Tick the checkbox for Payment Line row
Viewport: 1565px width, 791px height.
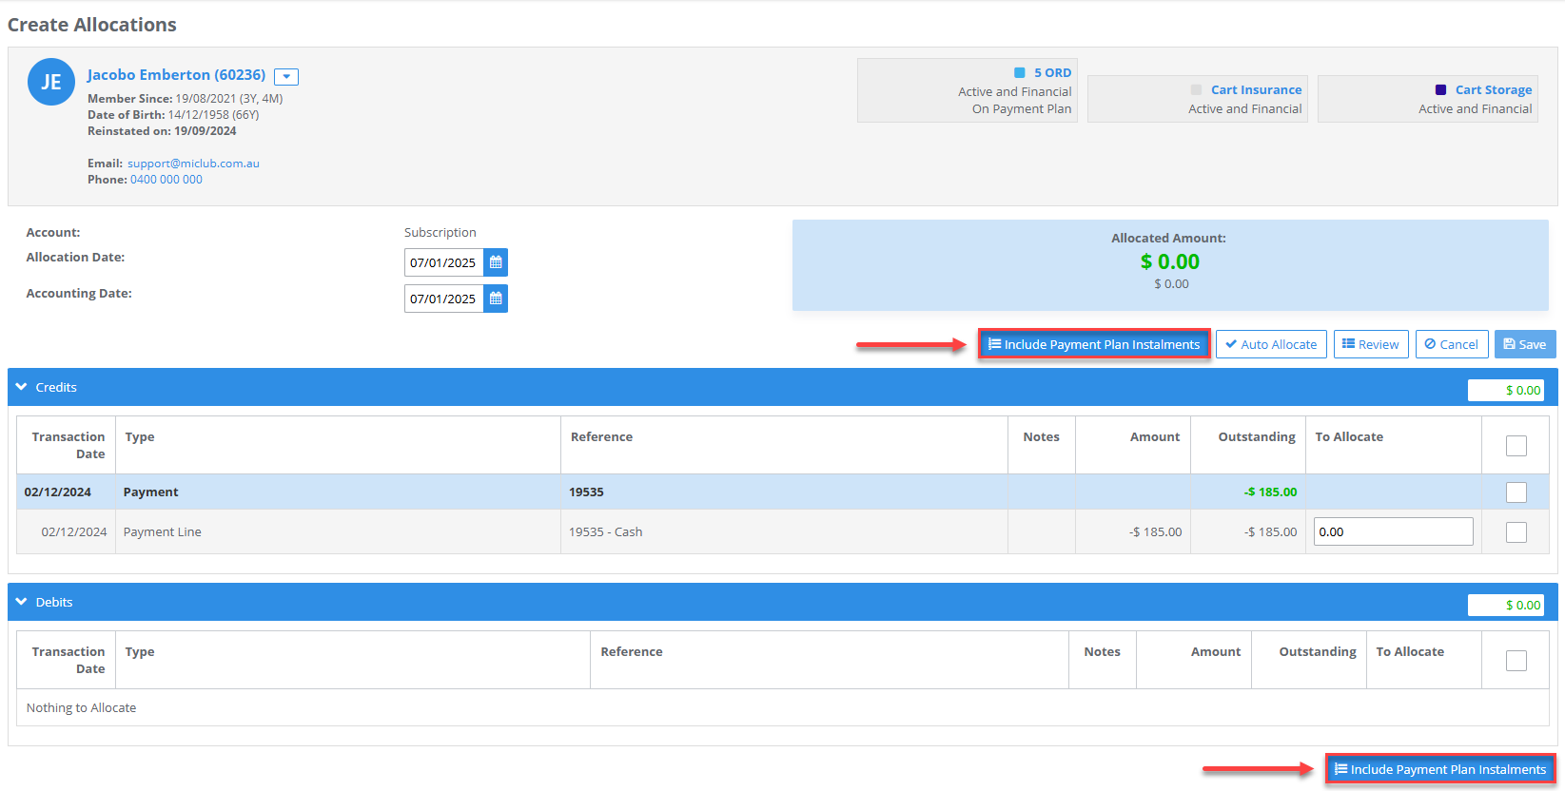[1516, 532]
